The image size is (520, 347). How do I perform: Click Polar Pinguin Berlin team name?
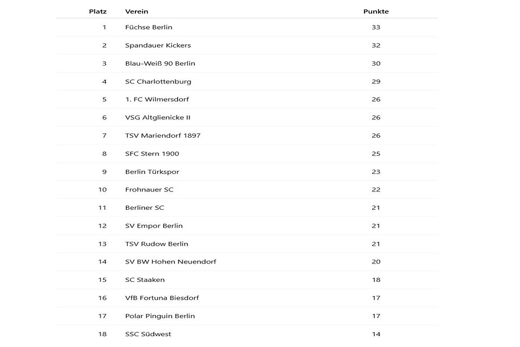160,316
